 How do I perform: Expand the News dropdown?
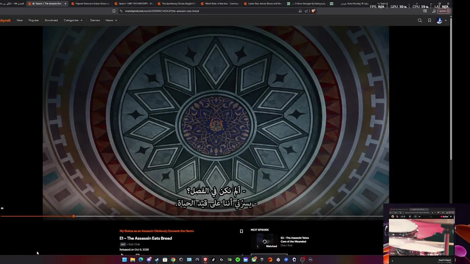(111, 21)
